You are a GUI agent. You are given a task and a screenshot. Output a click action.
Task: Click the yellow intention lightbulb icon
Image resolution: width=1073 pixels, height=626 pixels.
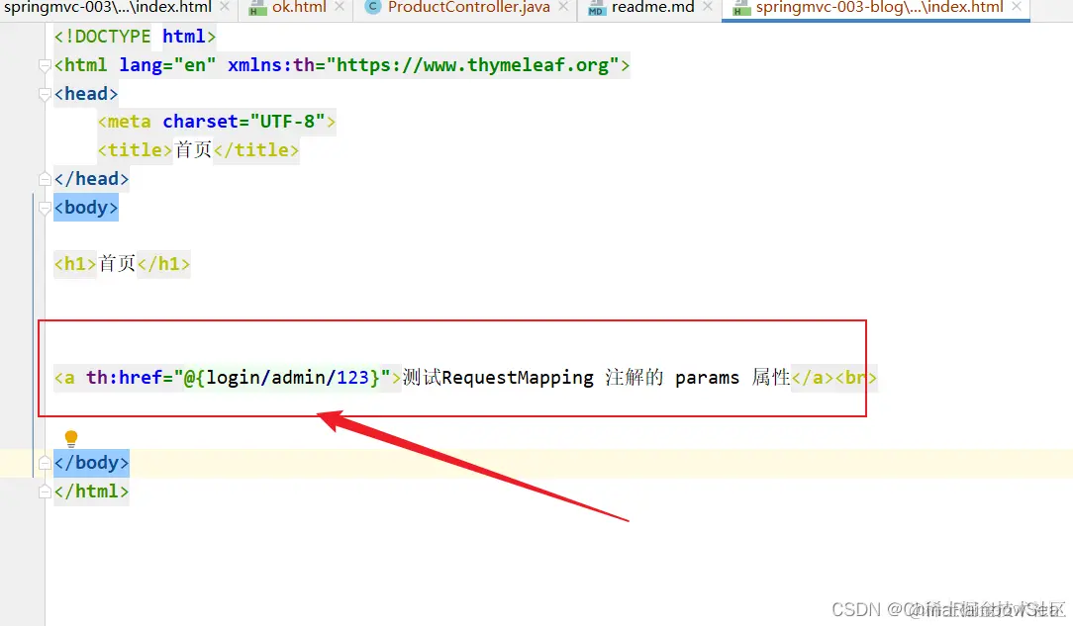point(71,439)
